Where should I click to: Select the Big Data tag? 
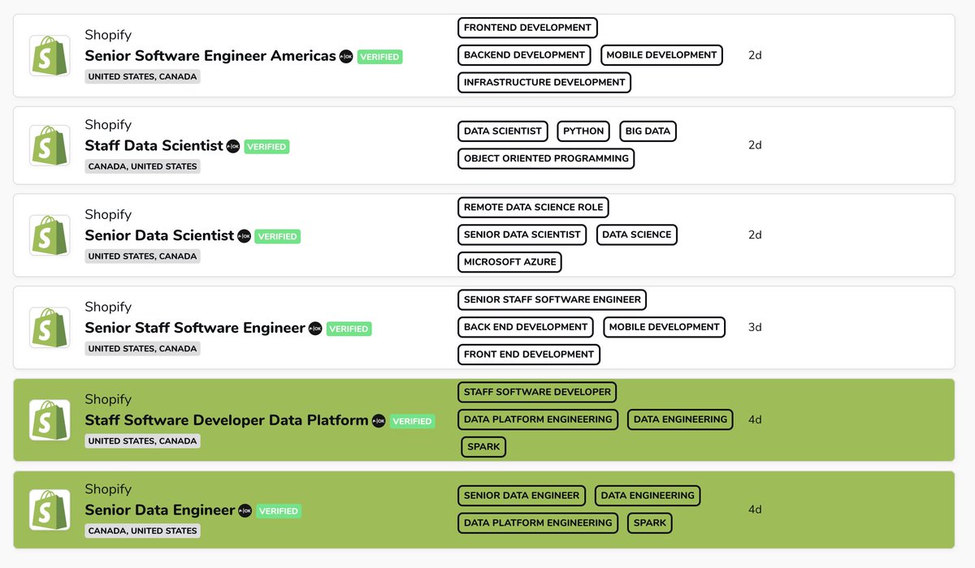tap(648, 131)
